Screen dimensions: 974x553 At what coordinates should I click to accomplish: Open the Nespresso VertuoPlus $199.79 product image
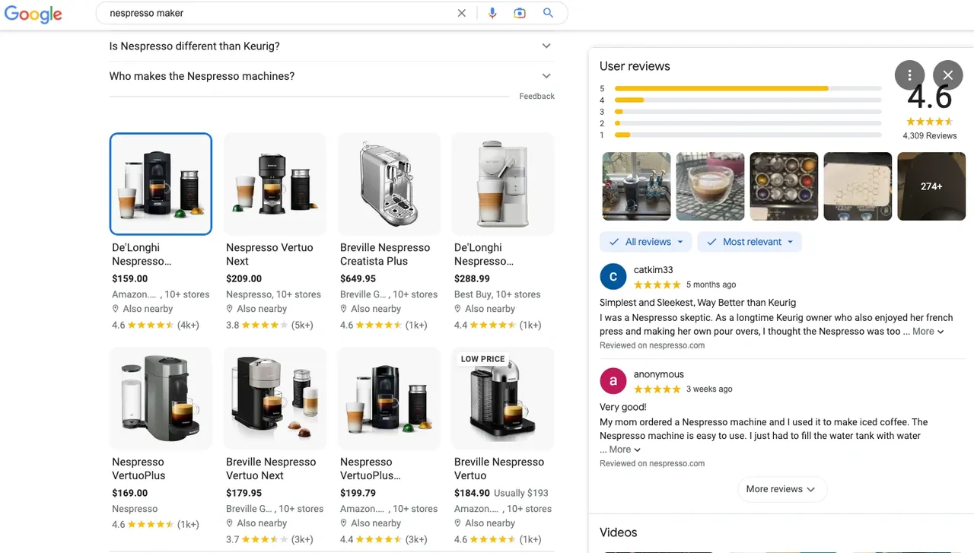point(389,399)
